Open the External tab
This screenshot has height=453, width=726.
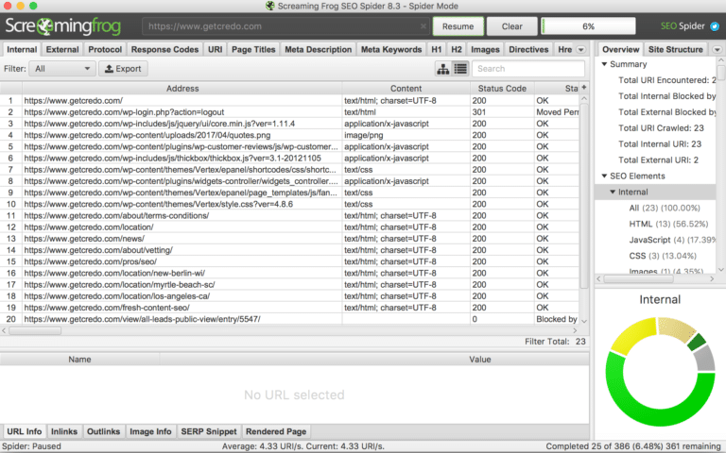pyautogui.click(x=62, y=49)
